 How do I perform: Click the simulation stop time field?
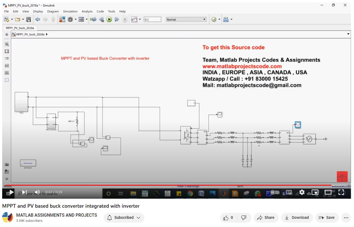(152, 19)
